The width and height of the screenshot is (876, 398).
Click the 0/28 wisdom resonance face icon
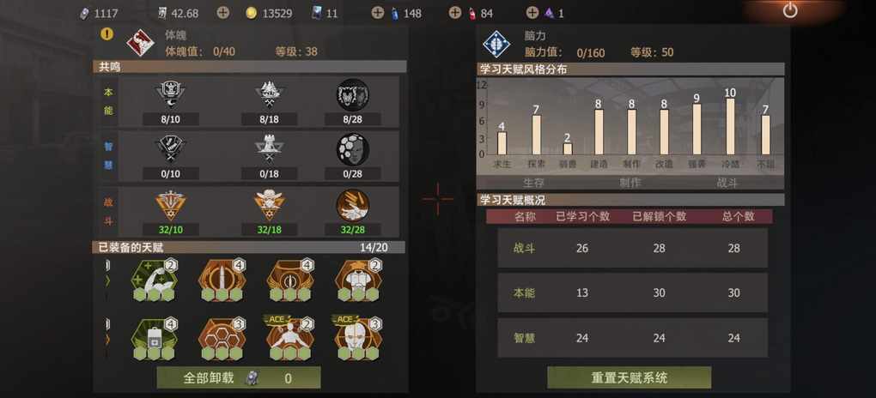click(x=352, y=149)
